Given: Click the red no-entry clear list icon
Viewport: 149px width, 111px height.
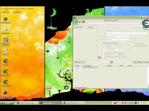Looking at the screenshot, I should (x=111, y=62).
